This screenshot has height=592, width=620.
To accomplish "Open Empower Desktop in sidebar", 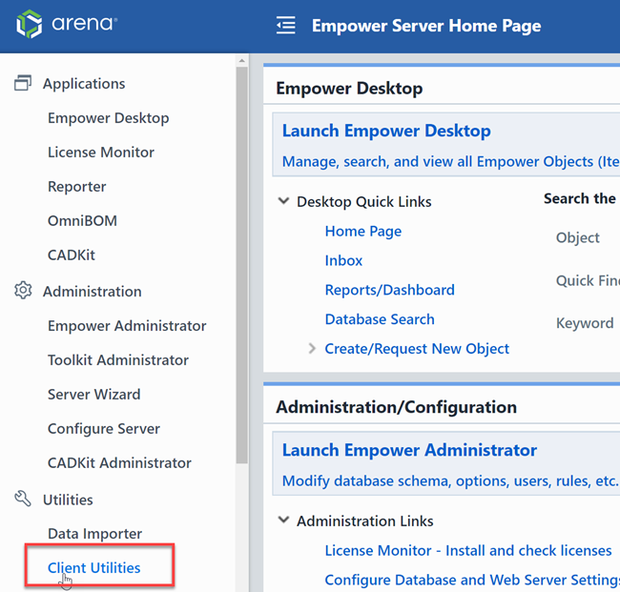I will click(108, 118).
